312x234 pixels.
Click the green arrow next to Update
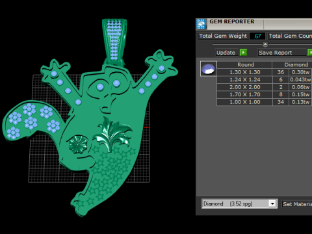pos(243,53)
